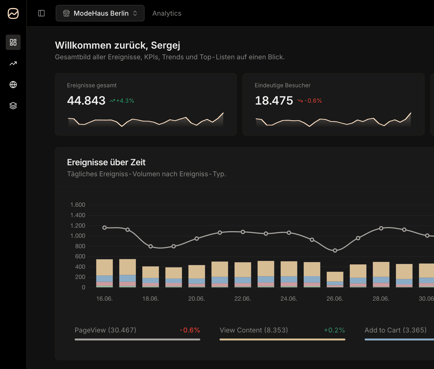Click the stacked bar for 16.06.
The width and height of the screenshot is (434, 369).
pos(105,273)
